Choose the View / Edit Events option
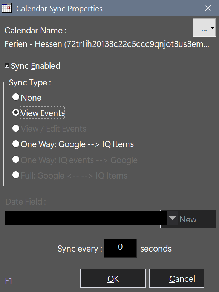Viewport: 219px width, 292px height. [x=16, y=128]
